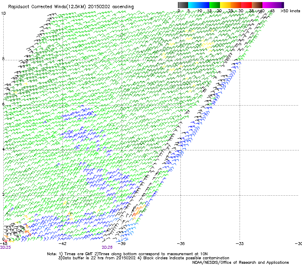Screen dimensions: 302x265
Task: Click the brown 35-40 knots color segment
Action: click(257, 5)
